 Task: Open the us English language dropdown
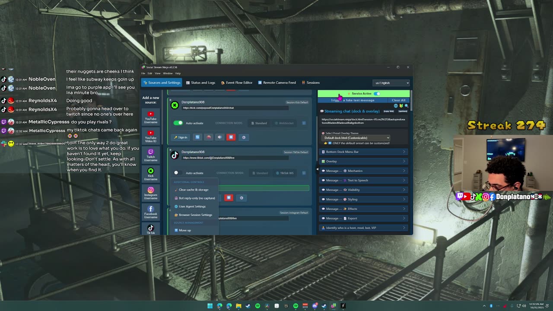pos(391,83)
